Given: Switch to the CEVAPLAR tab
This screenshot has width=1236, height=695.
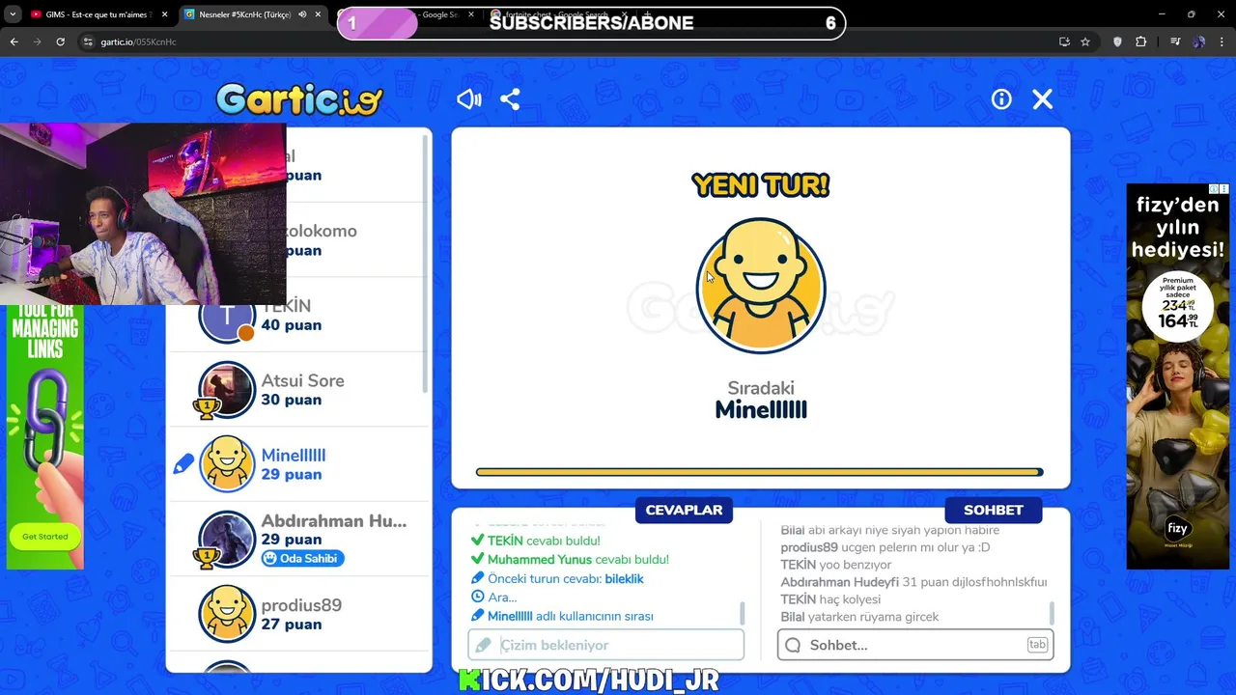Looking at the screenshot, I should (684, 510).
